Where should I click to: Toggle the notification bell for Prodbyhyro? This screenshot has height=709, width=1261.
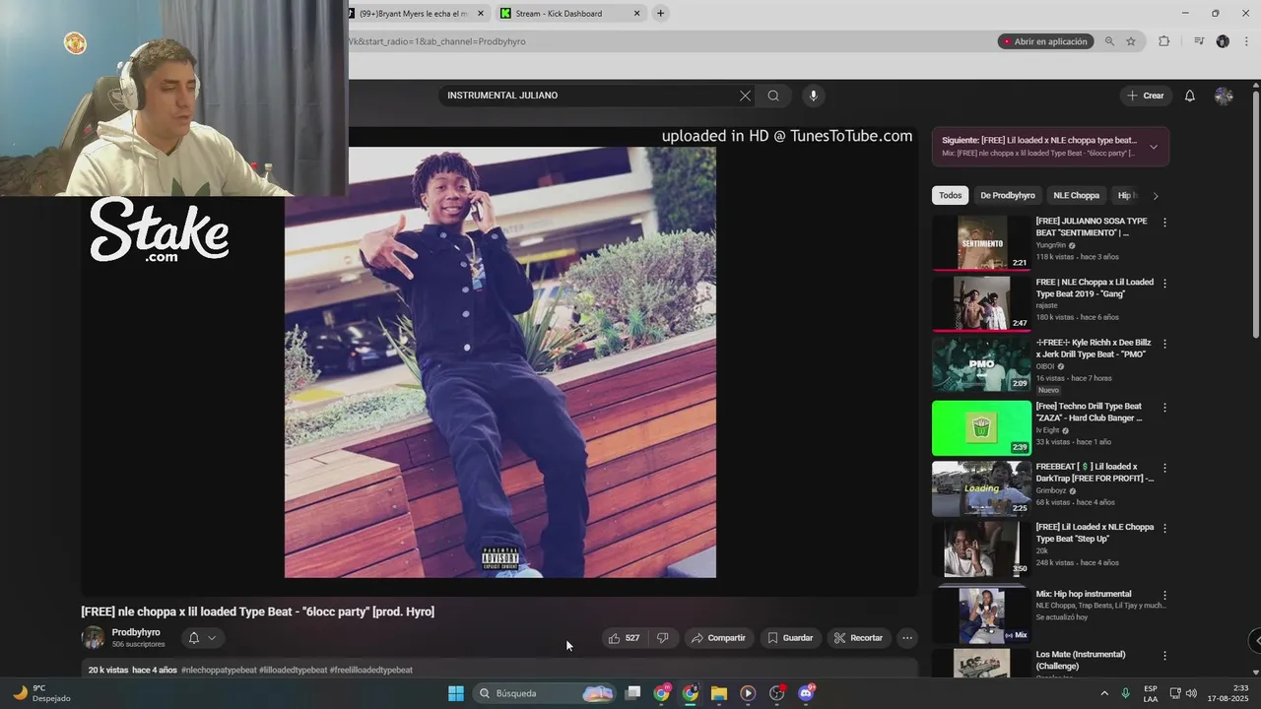[x=194, y=638]
